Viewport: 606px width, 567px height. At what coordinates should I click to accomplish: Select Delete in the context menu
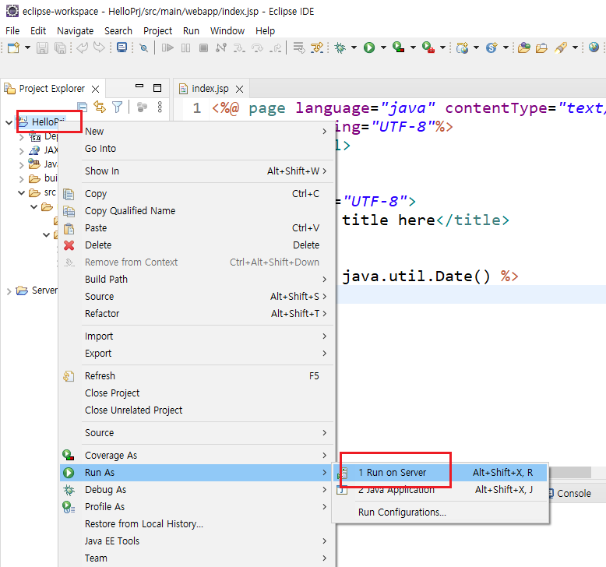(x=98, y=245)
